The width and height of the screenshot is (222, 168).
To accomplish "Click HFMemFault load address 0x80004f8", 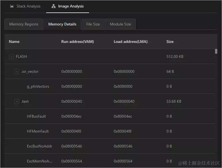I will (123, 131).
